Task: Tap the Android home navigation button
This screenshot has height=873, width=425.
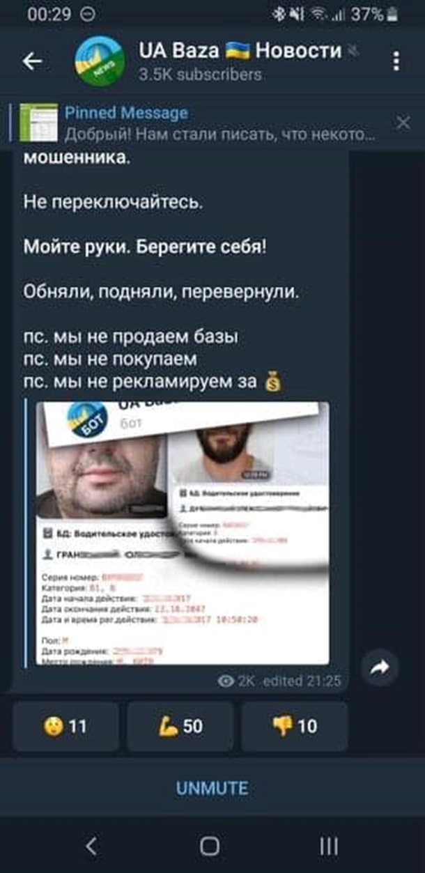Action: coord(210,846)
